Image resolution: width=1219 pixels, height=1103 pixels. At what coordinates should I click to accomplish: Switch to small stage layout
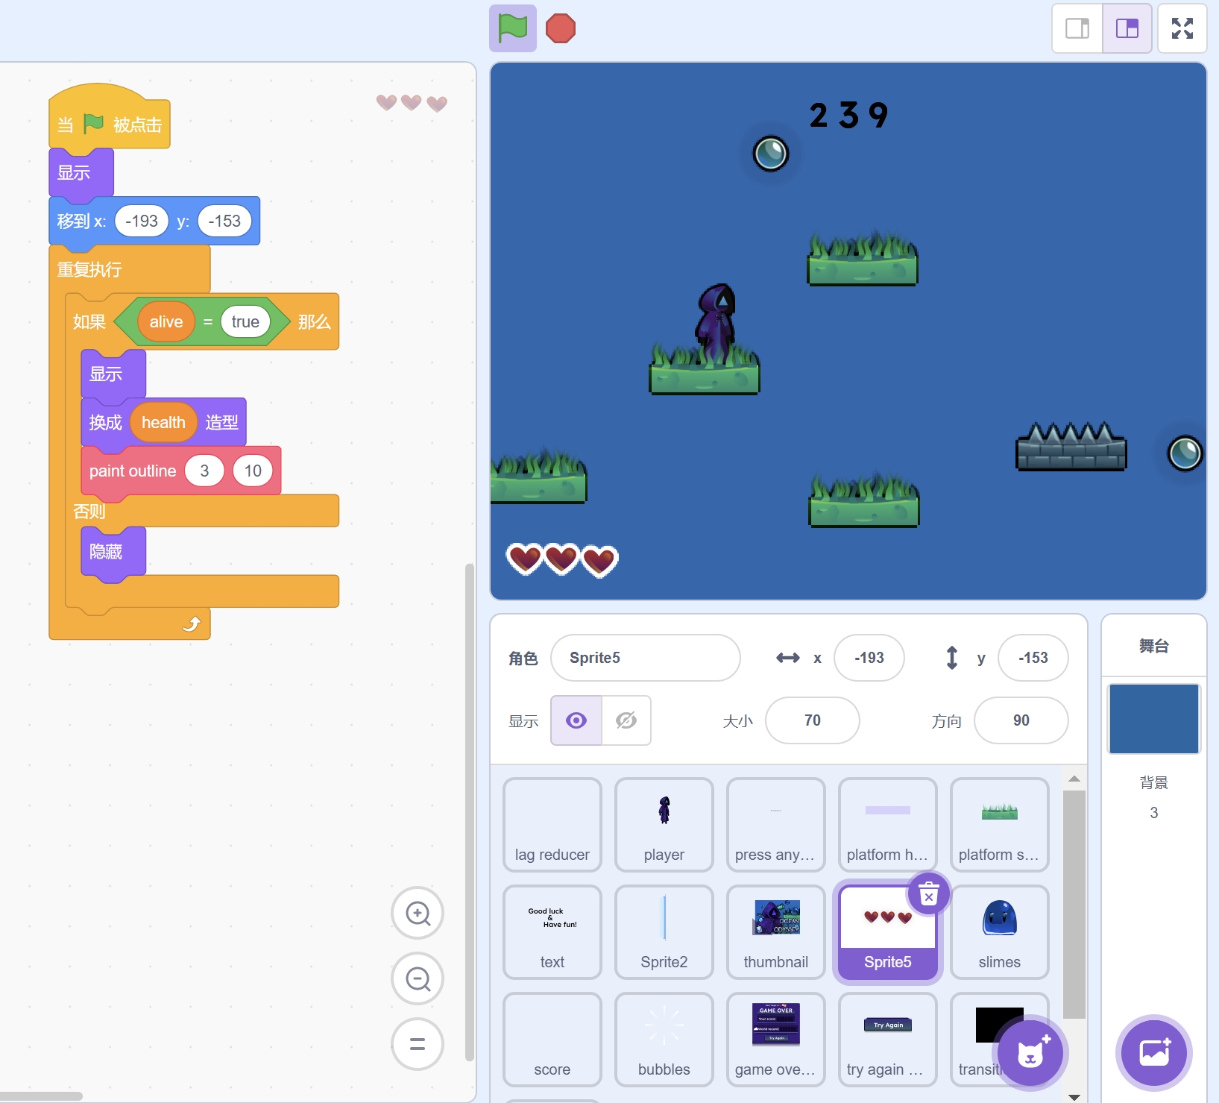[1077, 28]
